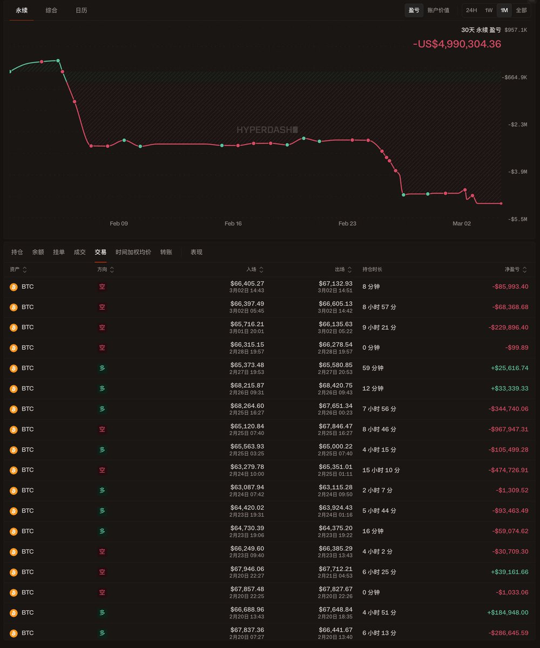
Task: Click the last data point on the PnL chart line
Action: pos(501,204)
